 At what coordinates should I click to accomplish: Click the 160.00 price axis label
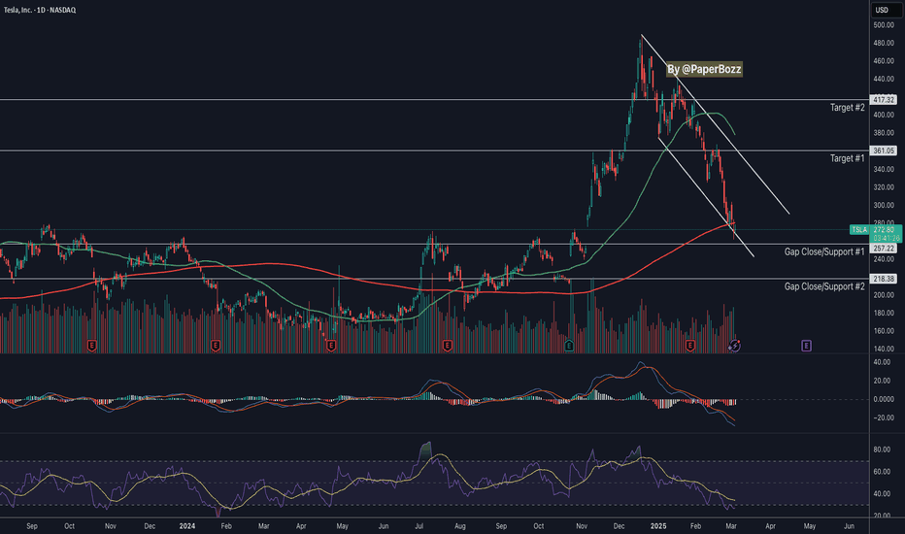(884, 331)
